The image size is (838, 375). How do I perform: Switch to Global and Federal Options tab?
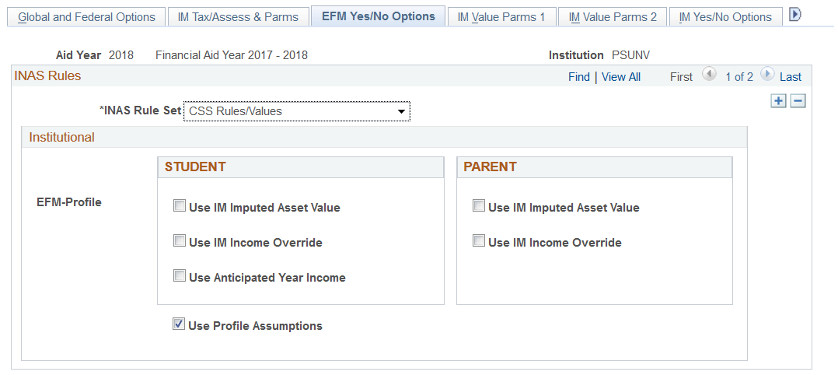tap(86, 17)
